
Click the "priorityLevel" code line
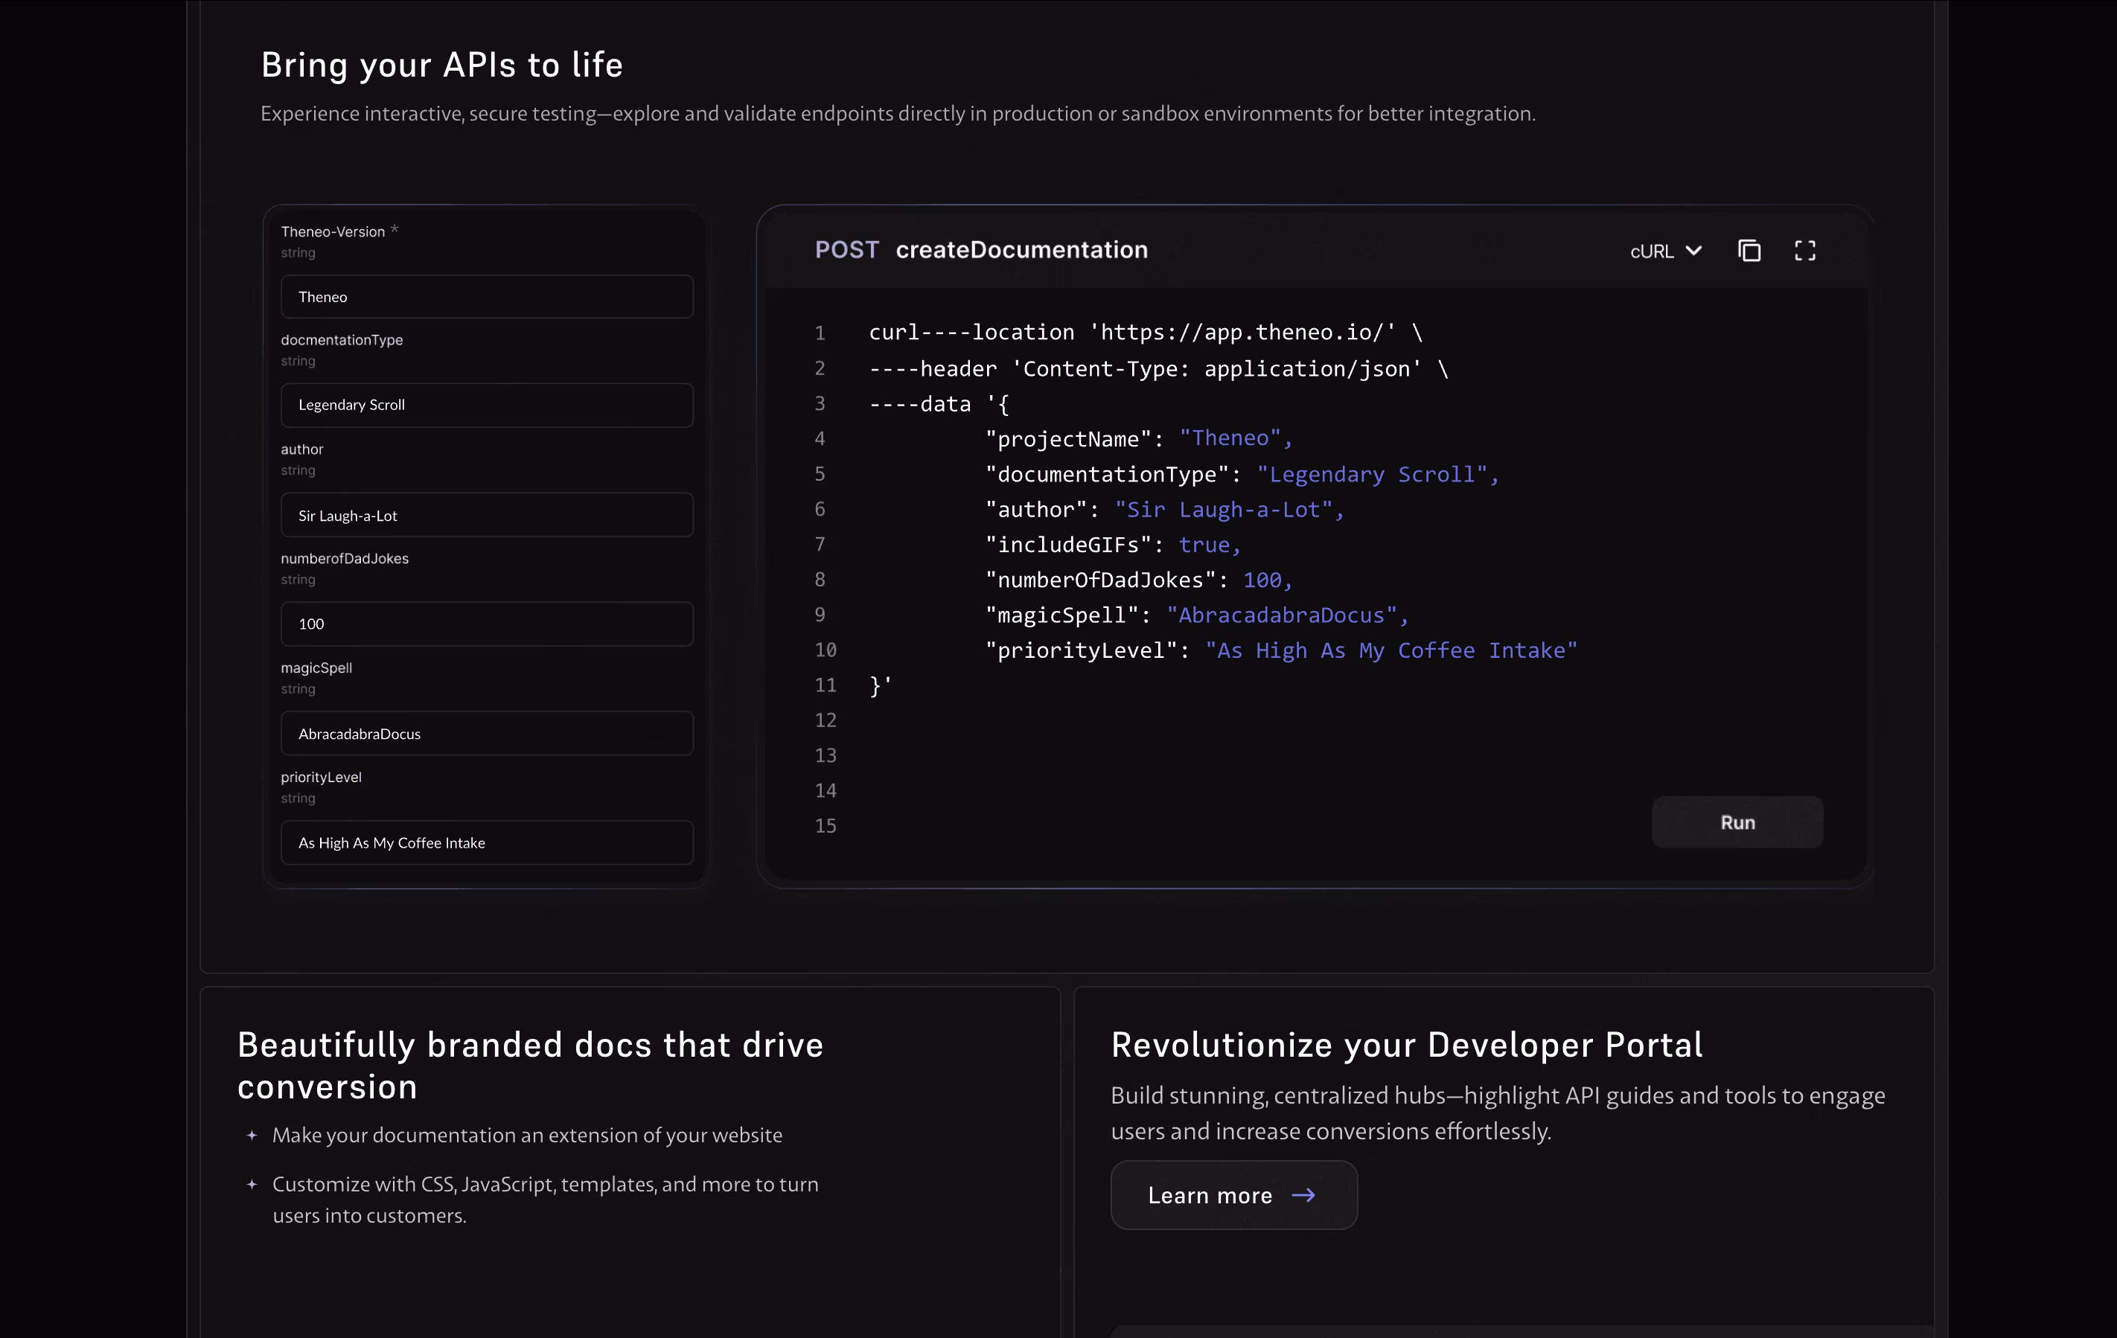(1281, 650)
